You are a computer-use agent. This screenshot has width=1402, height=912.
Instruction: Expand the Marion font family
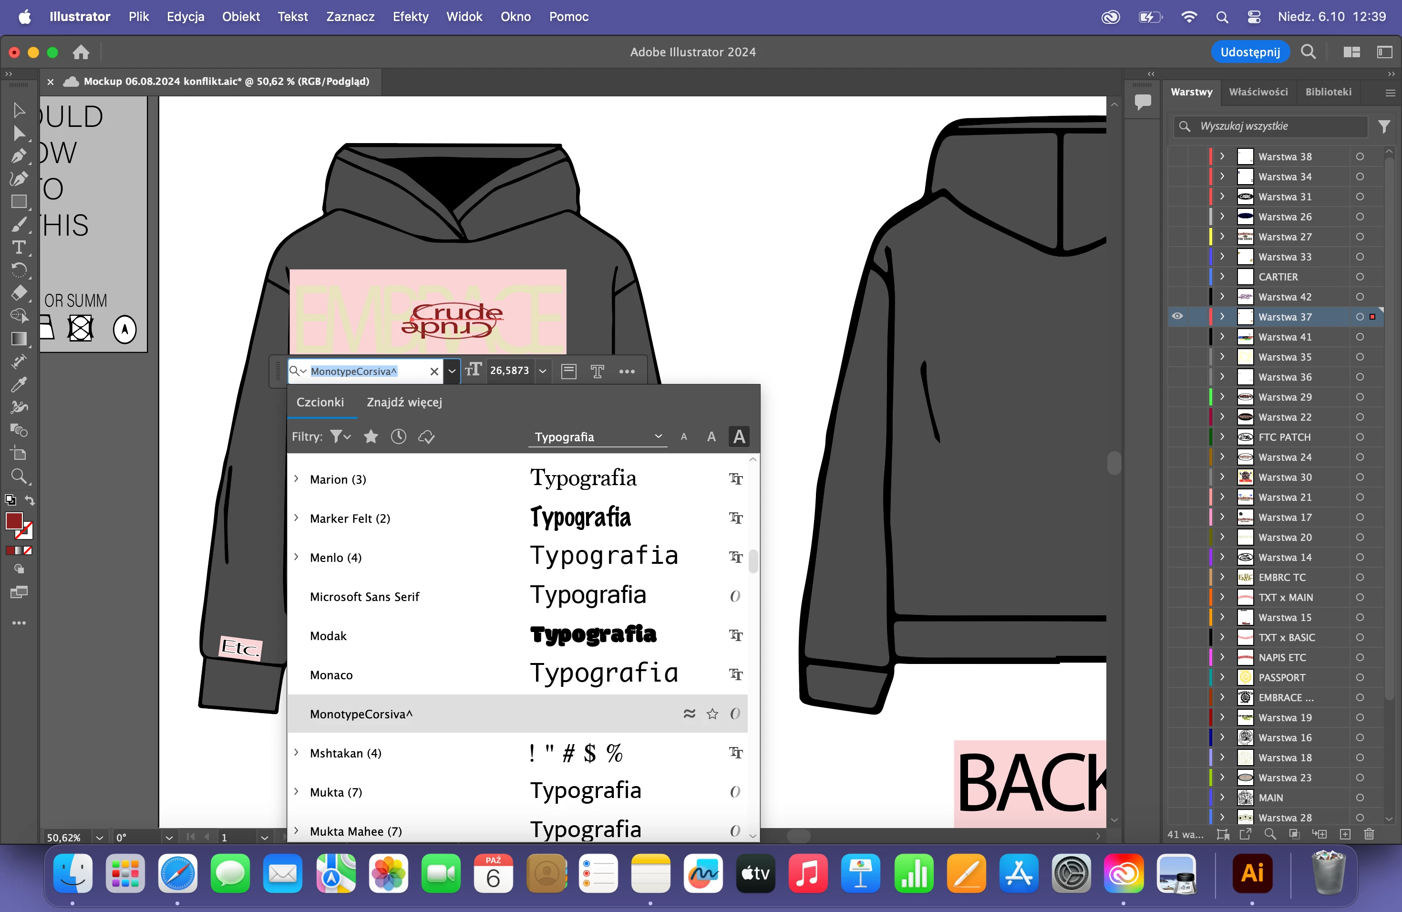point(296,479)
